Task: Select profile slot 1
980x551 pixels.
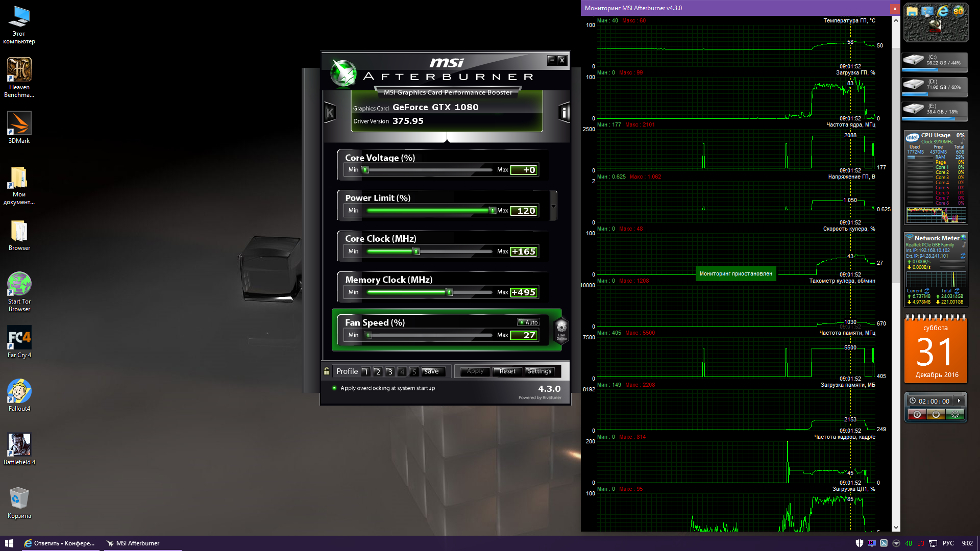Action: point(365,372)
